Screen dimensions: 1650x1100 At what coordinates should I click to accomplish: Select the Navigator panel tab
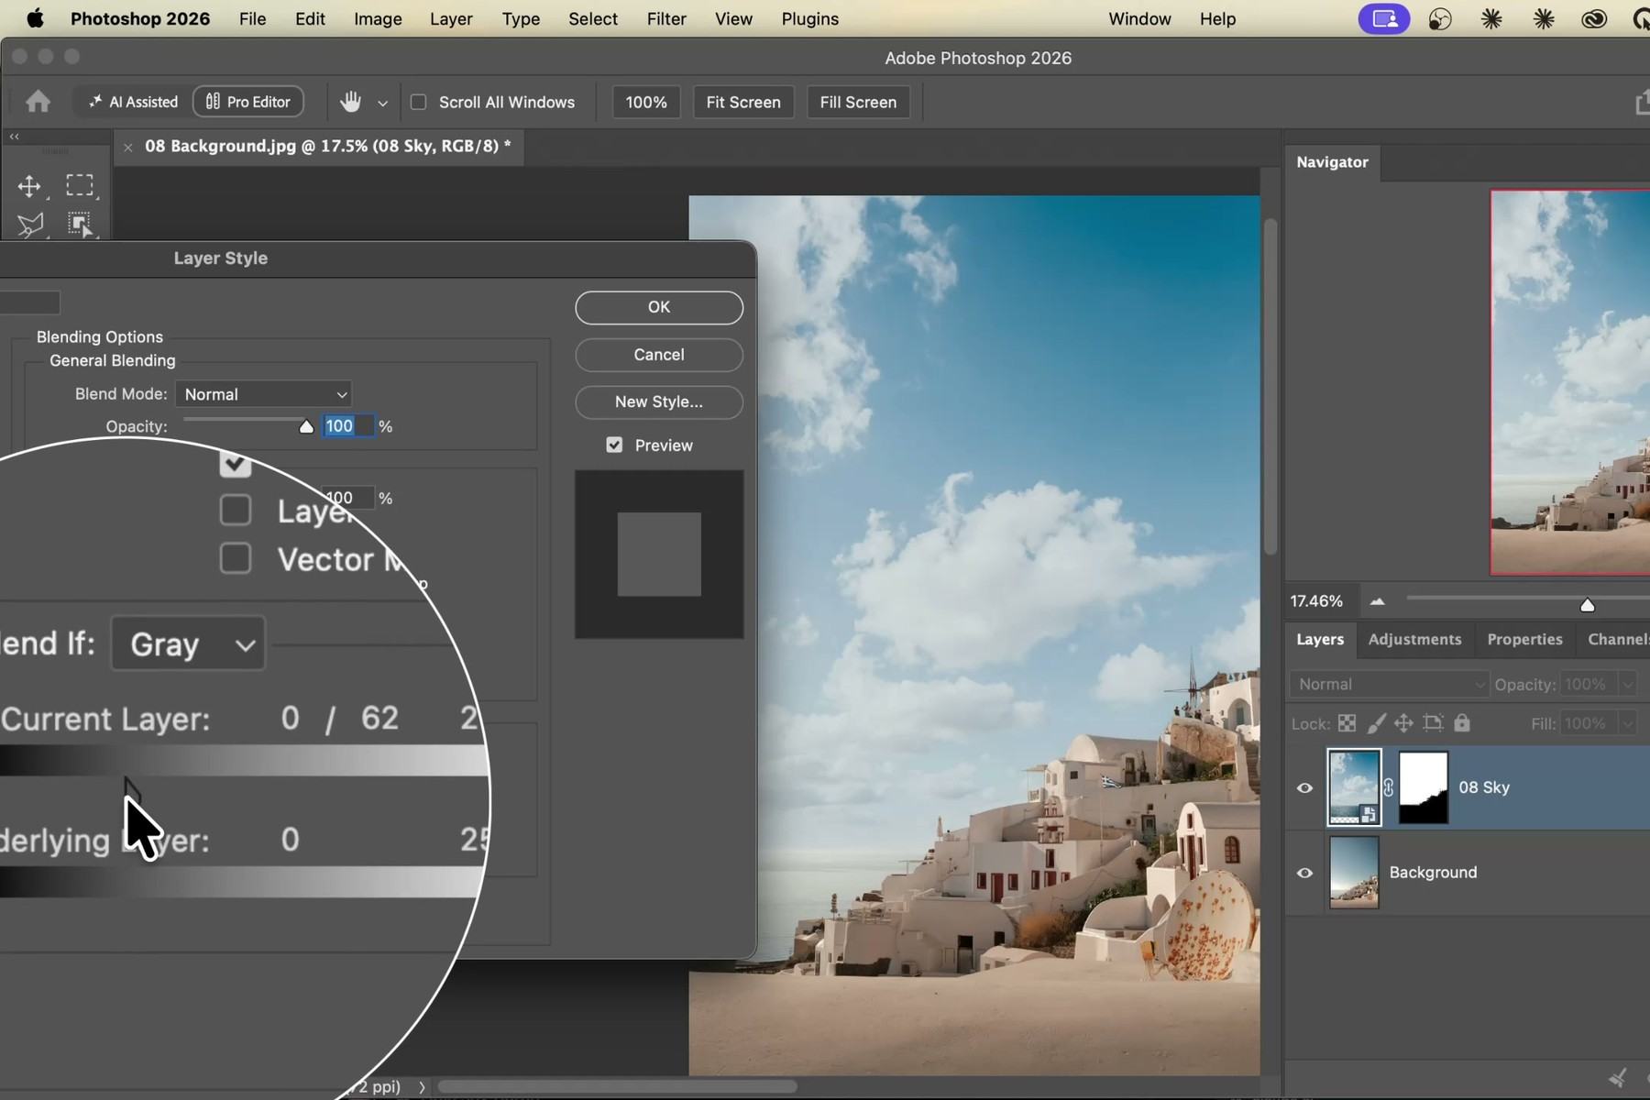[x=1332, y=162]
